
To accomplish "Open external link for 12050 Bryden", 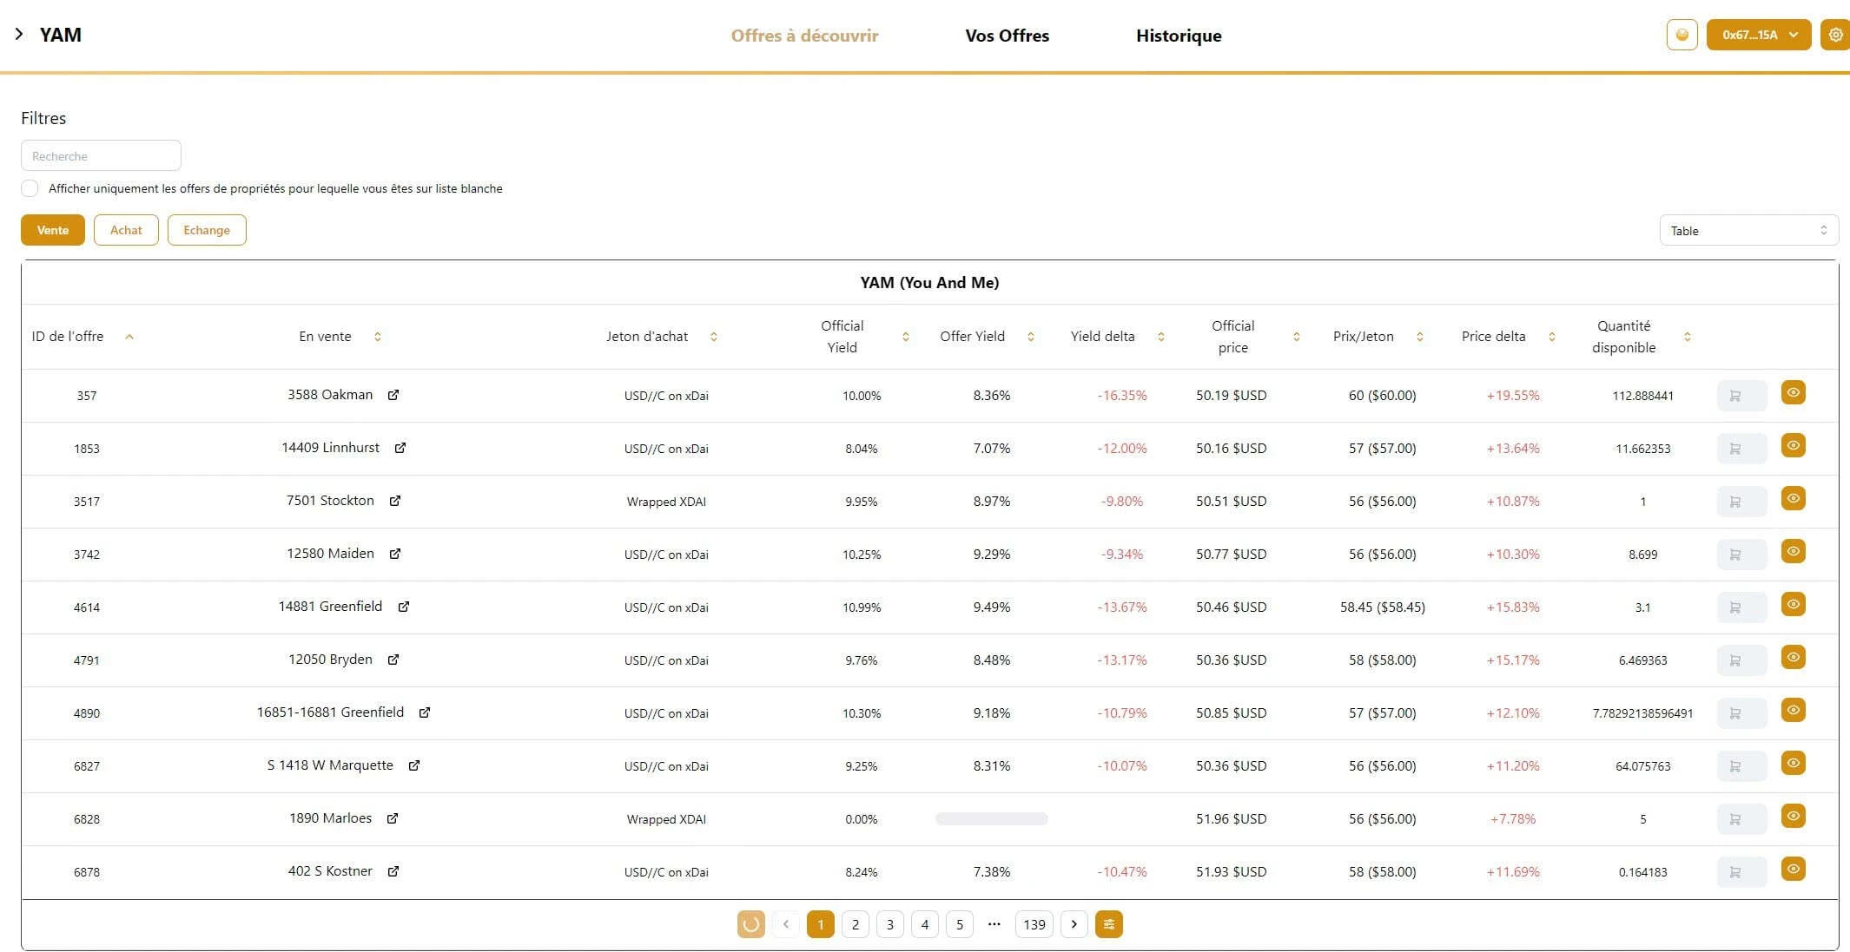I will (393, 660).
